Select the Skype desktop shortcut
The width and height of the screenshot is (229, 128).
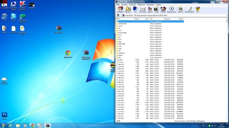14,17
